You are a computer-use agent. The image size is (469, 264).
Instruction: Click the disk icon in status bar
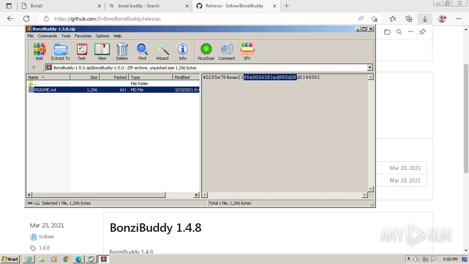pos(30,203)
